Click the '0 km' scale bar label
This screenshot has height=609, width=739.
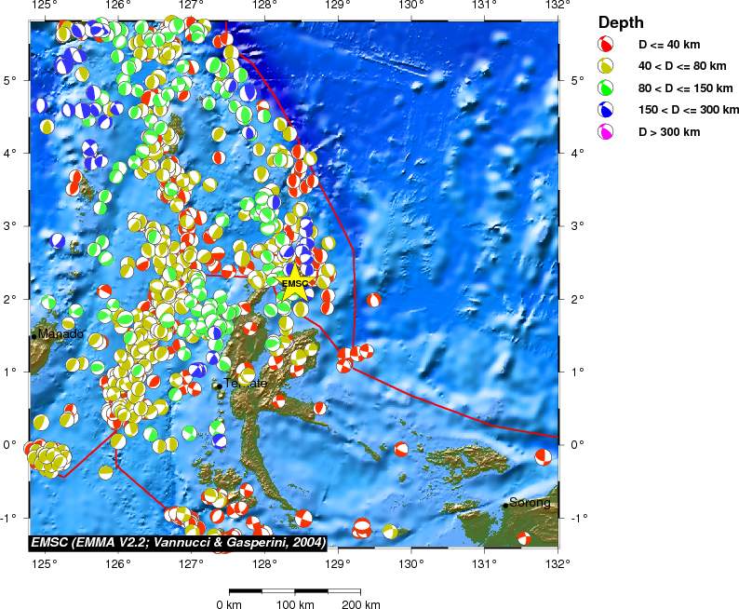[229, 603]
